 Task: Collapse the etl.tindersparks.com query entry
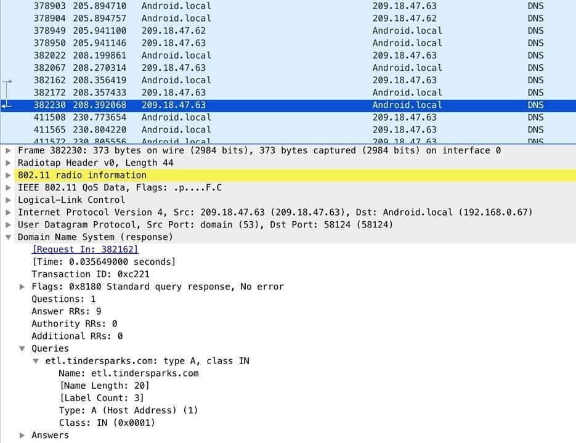point(36,361)
